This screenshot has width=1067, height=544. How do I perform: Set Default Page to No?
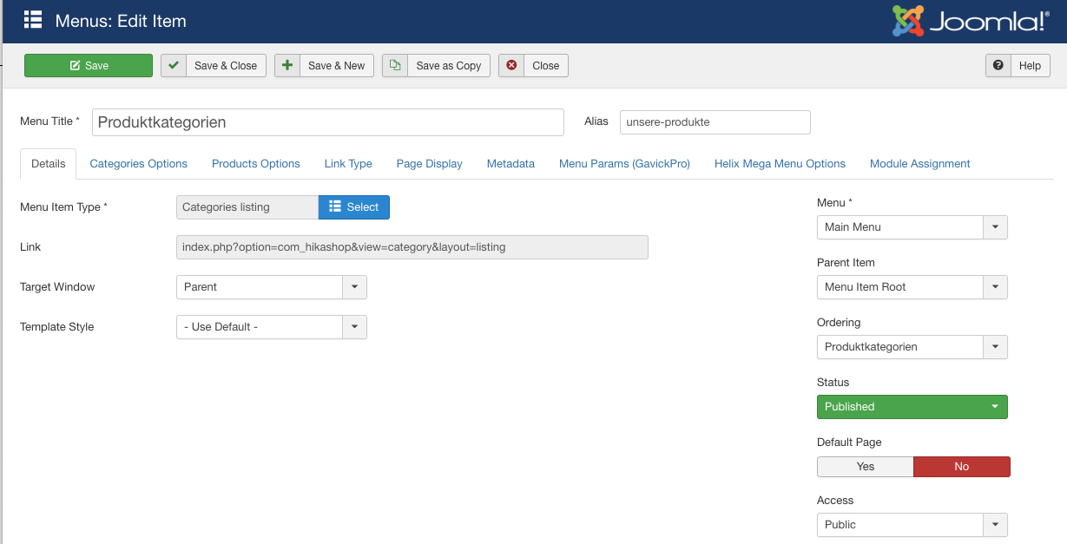(961, 467)
